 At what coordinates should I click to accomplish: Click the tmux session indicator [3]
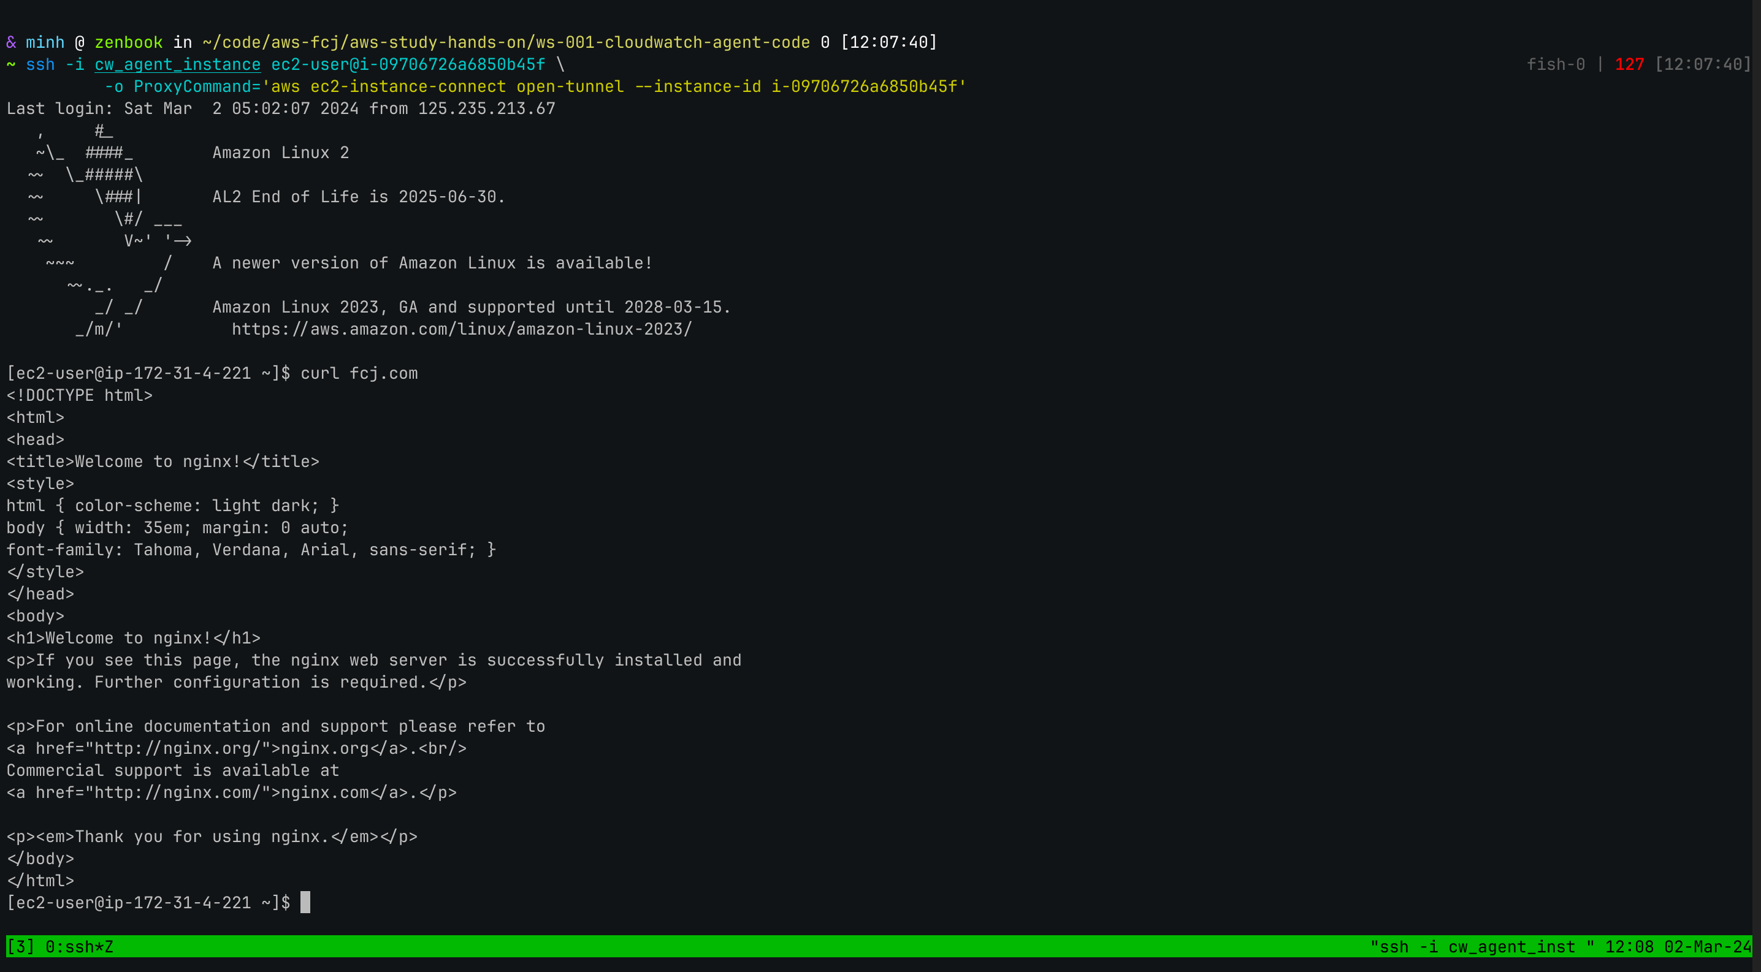point(23,947)
